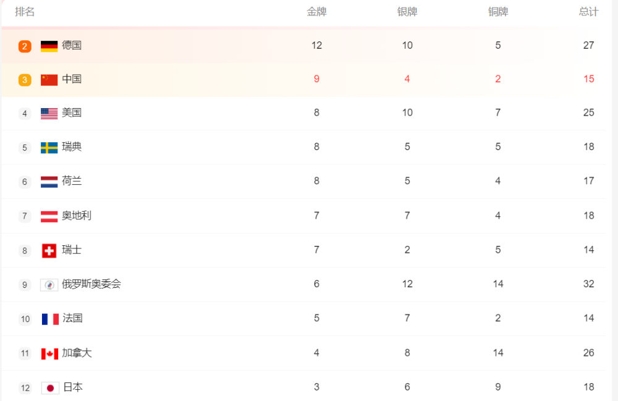Click the France flag icon
This screenshot has height=401, width=618.
tap(50, 319)
